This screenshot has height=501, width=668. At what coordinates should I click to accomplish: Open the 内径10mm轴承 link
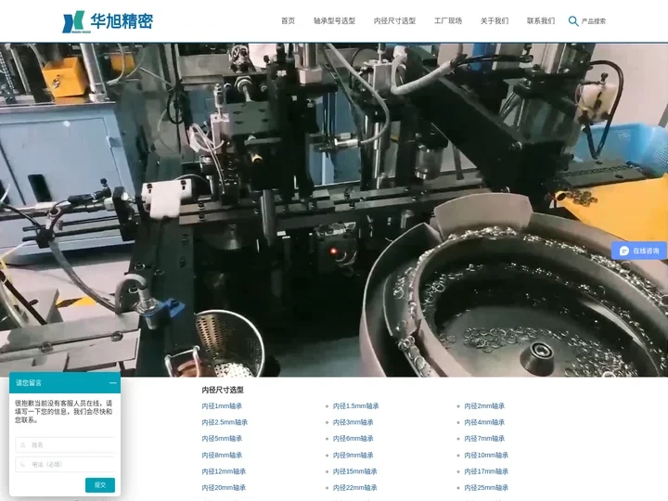coord(486,455)
